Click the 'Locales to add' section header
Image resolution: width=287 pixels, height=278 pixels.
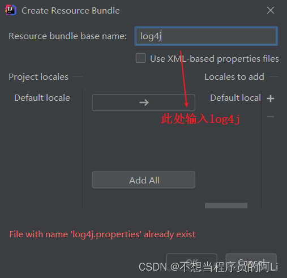pos(234,77)
